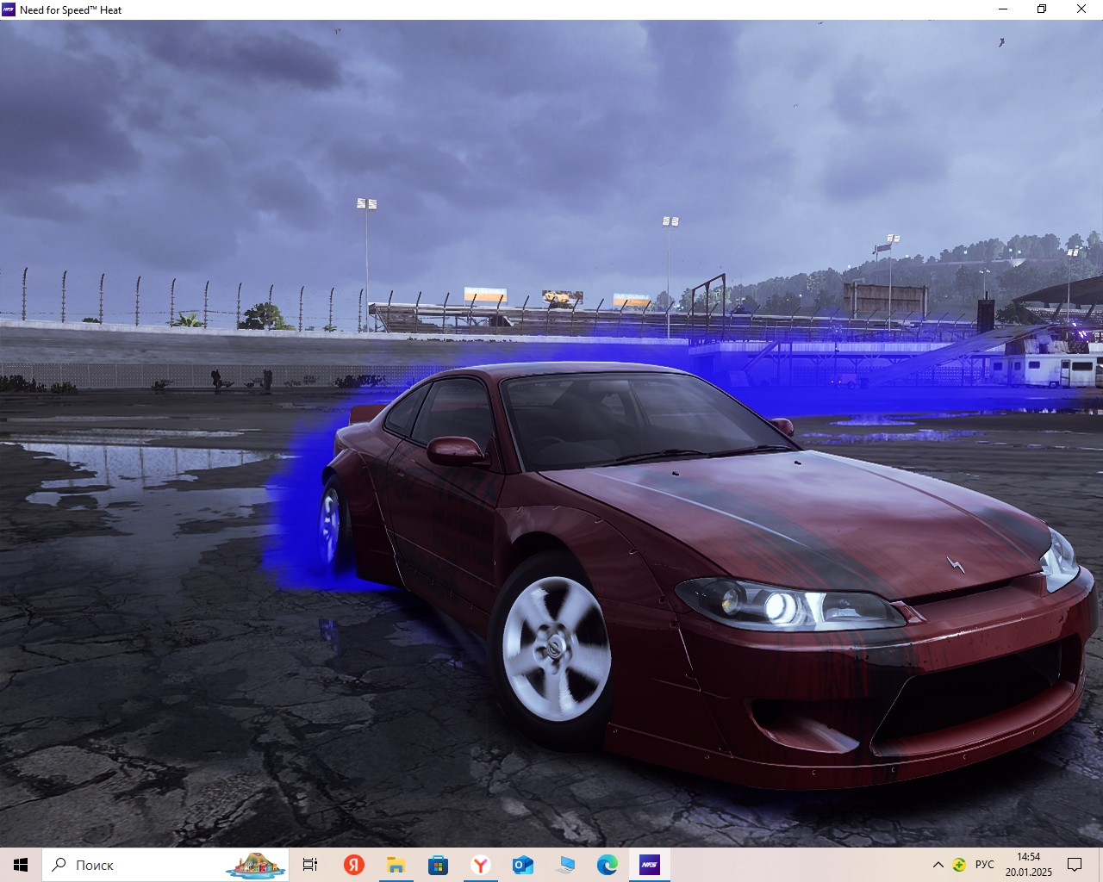Open the РУС input language switcher
The width and height of the screenshot is (1103, 882).
[984, 865]
